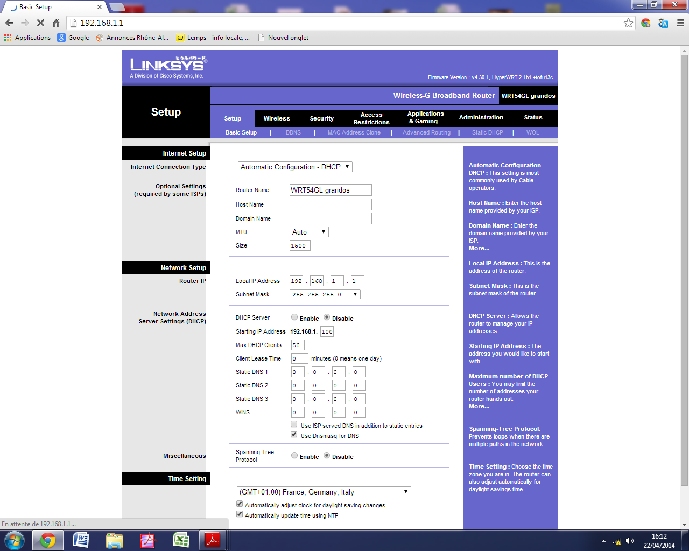This screenshot has width=689, height=551.
Task: Open the volume speaker tray icon
Action: pos(630,541)
